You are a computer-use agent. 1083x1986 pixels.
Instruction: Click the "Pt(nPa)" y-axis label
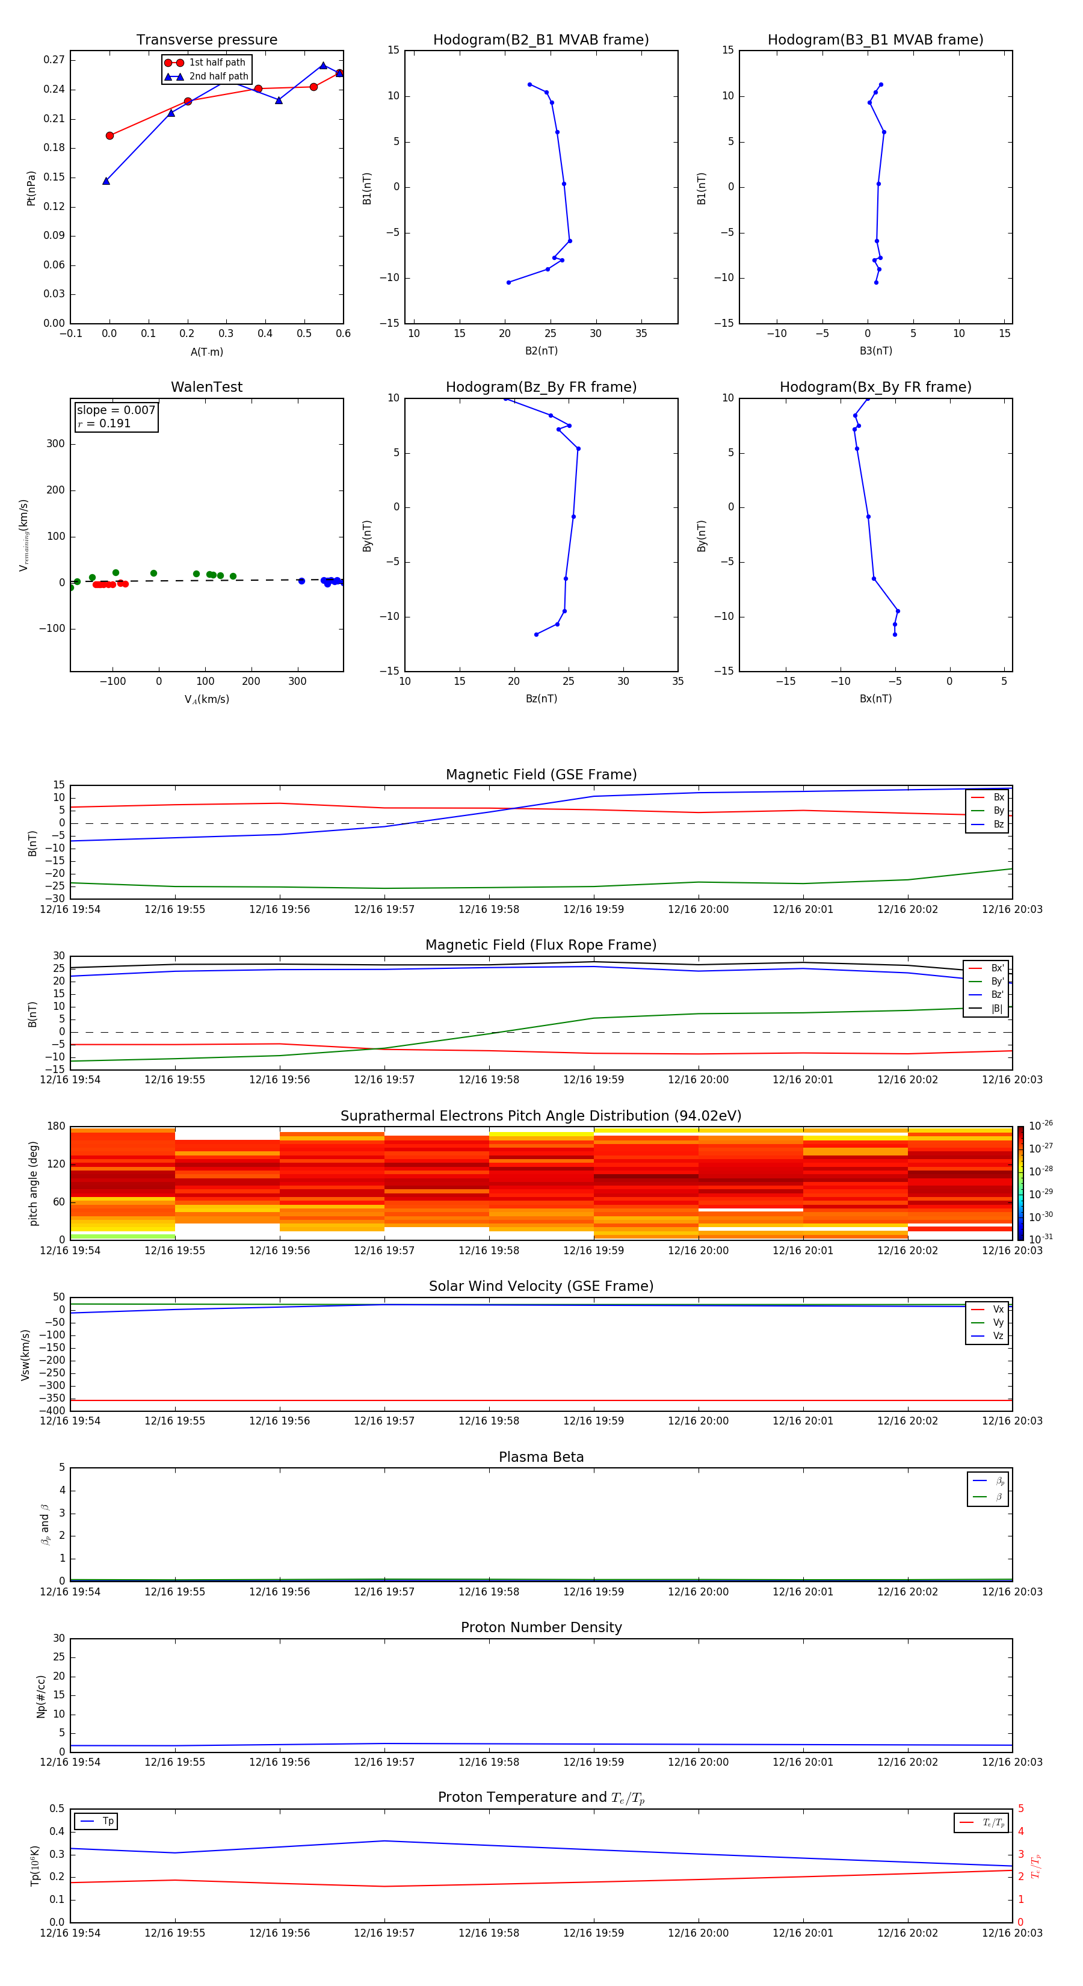coord(31,188)
